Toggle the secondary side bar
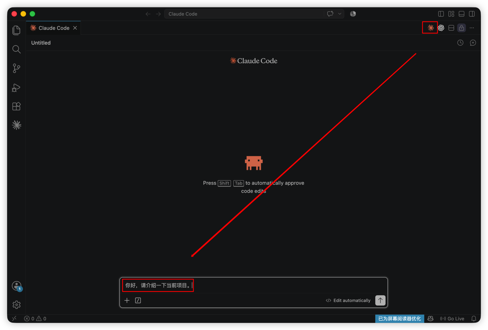 point(472,14)
